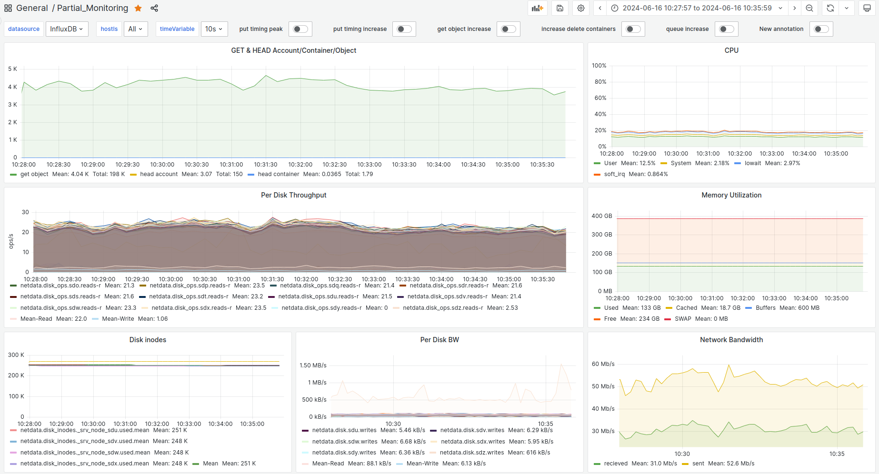Zoom out the time range
Image resolution: width=879 pixels, height=474 pixels.
[809, 8]
